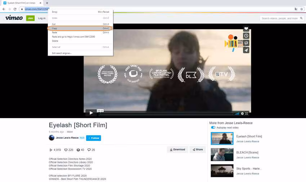Screen dimensions: 306x182
Task: Choose Delete in the context menu
Action: coord(80,41)
